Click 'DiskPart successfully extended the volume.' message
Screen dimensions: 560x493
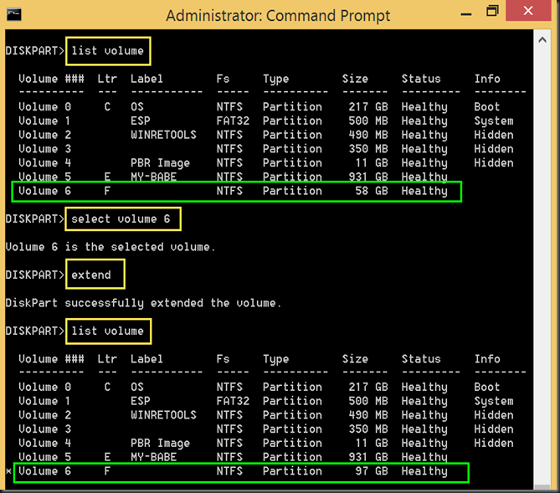click(144, 303)
